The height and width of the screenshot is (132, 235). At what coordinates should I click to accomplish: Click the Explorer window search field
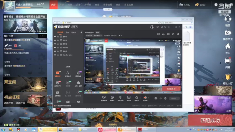pyautogui.click(x=178, y=23)
